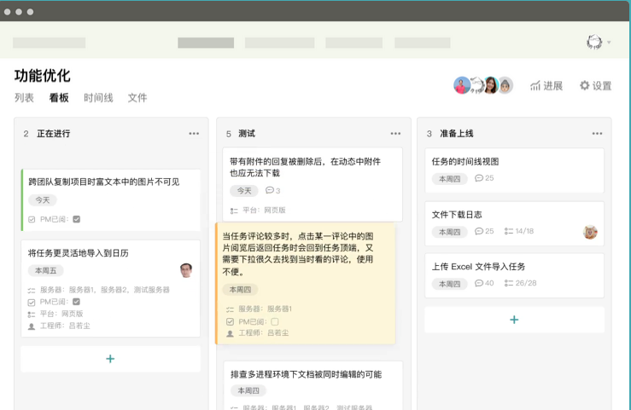Switch to the 看板 view tab

(x=59, y=97)
